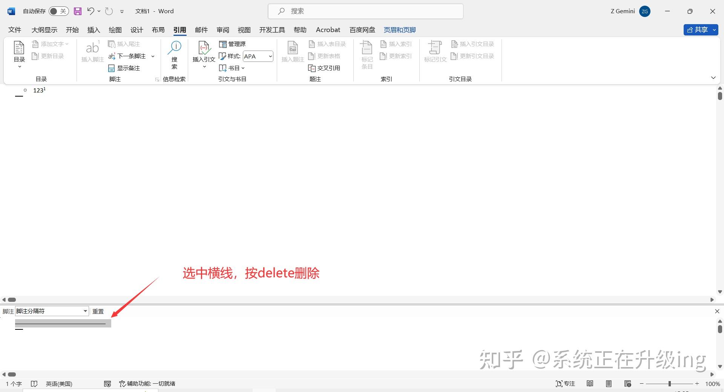This screenshot has width=724, height=392.
Task: Open the Undo history dropdown arrow
Action: pos(99,11)
